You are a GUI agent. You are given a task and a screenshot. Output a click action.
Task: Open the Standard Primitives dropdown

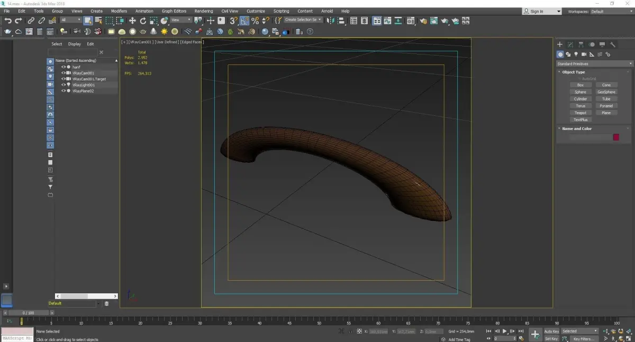594,64
